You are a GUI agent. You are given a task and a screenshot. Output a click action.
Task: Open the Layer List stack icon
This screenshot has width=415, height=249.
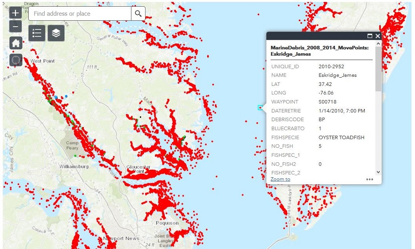[x=56, y=33]
